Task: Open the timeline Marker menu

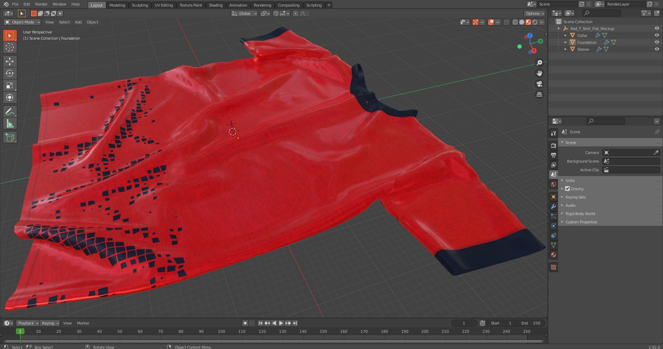Action: click(x=83, y=323)
